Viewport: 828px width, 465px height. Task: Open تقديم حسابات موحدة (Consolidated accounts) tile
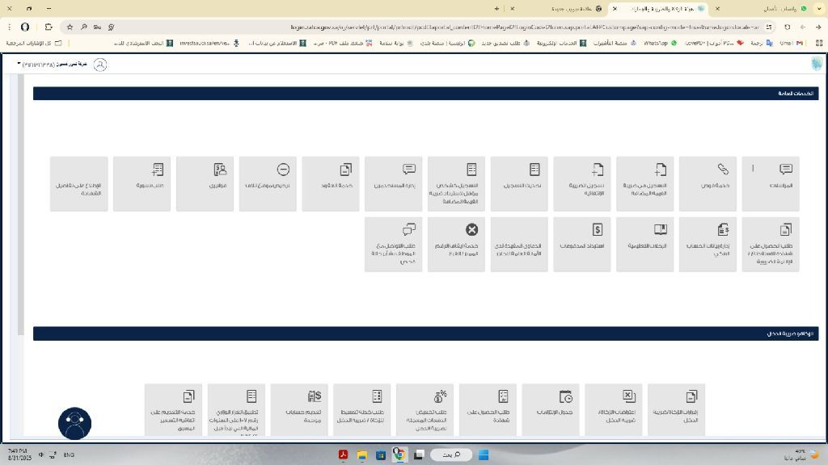click(x=298, y=410)
